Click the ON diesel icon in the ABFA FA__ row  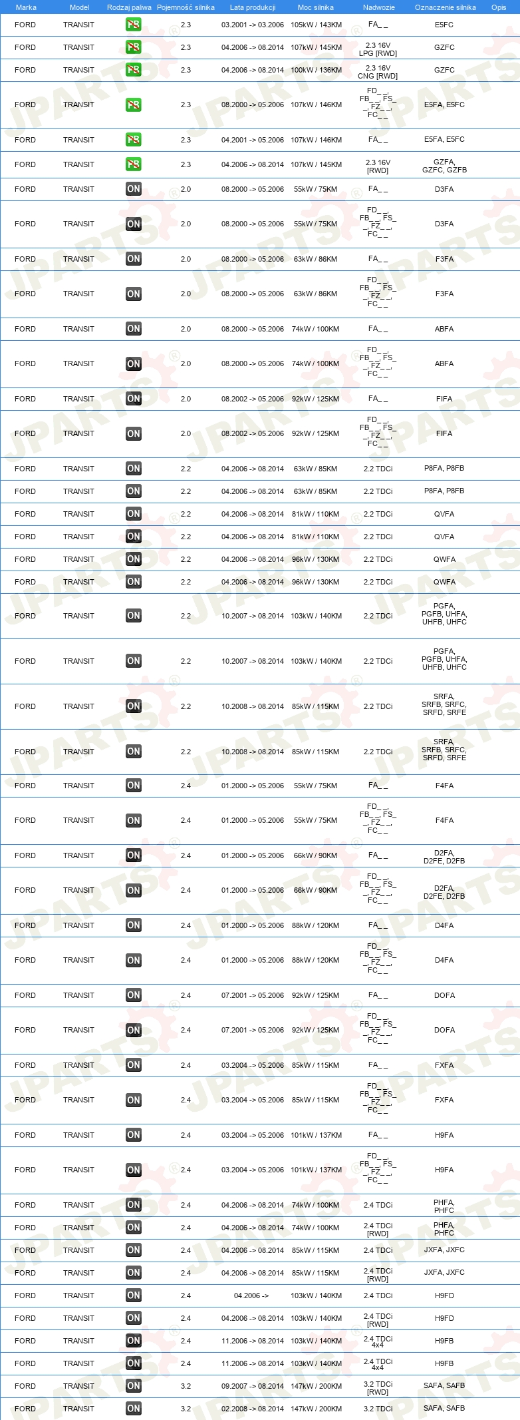click(134, 329)
